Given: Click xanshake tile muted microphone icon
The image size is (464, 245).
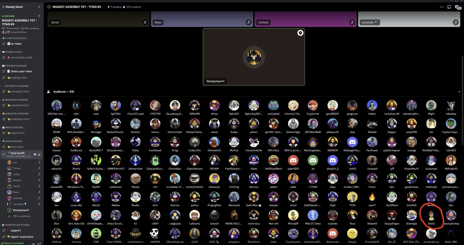Looking at the screenshot, I should (x=455, y=22).
